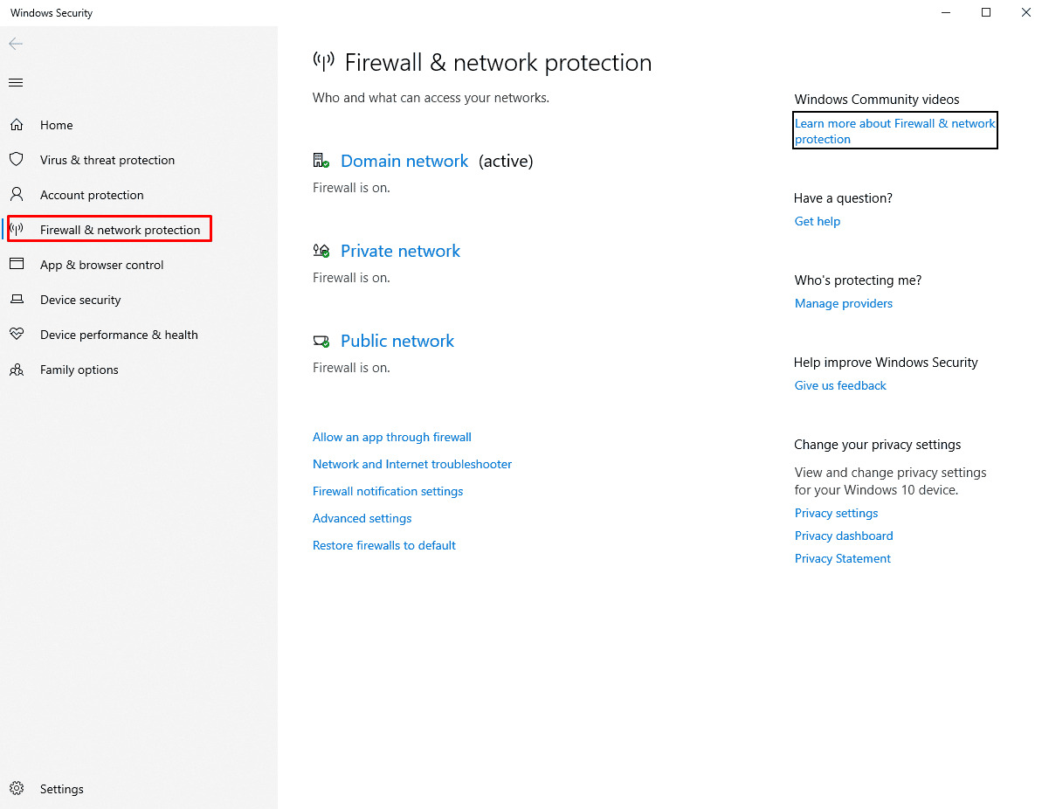Viewport: 1042px width, 809px height.
Task: Click 'Windows Community videos' heading
Action: click(x=877, y=100)
